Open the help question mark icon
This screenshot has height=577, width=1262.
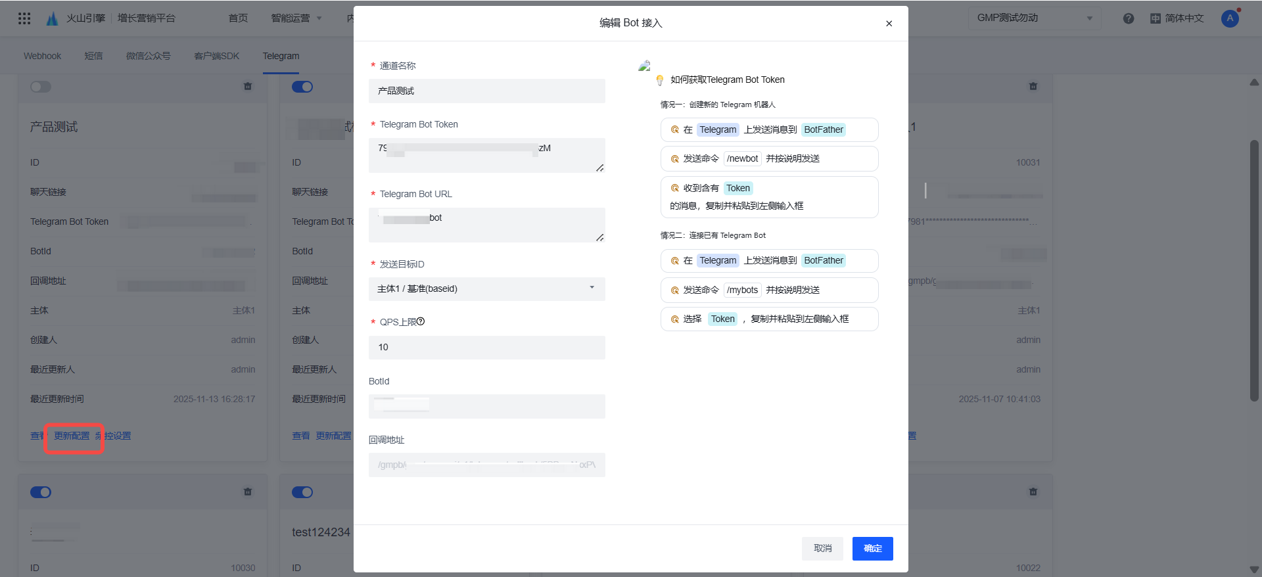tap(1129, 18)
